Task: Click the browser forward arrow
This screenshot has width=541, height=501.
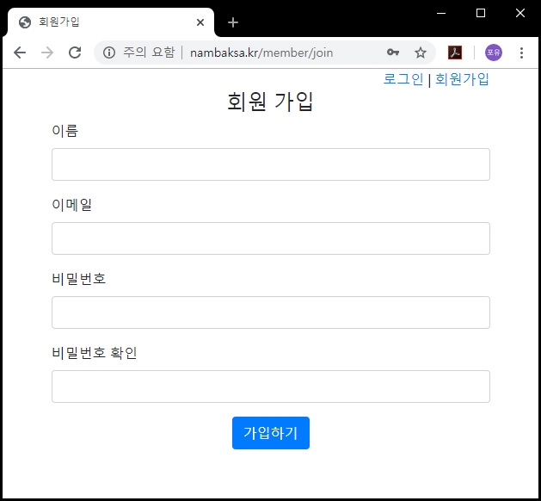Action: (x=47, y=53)
